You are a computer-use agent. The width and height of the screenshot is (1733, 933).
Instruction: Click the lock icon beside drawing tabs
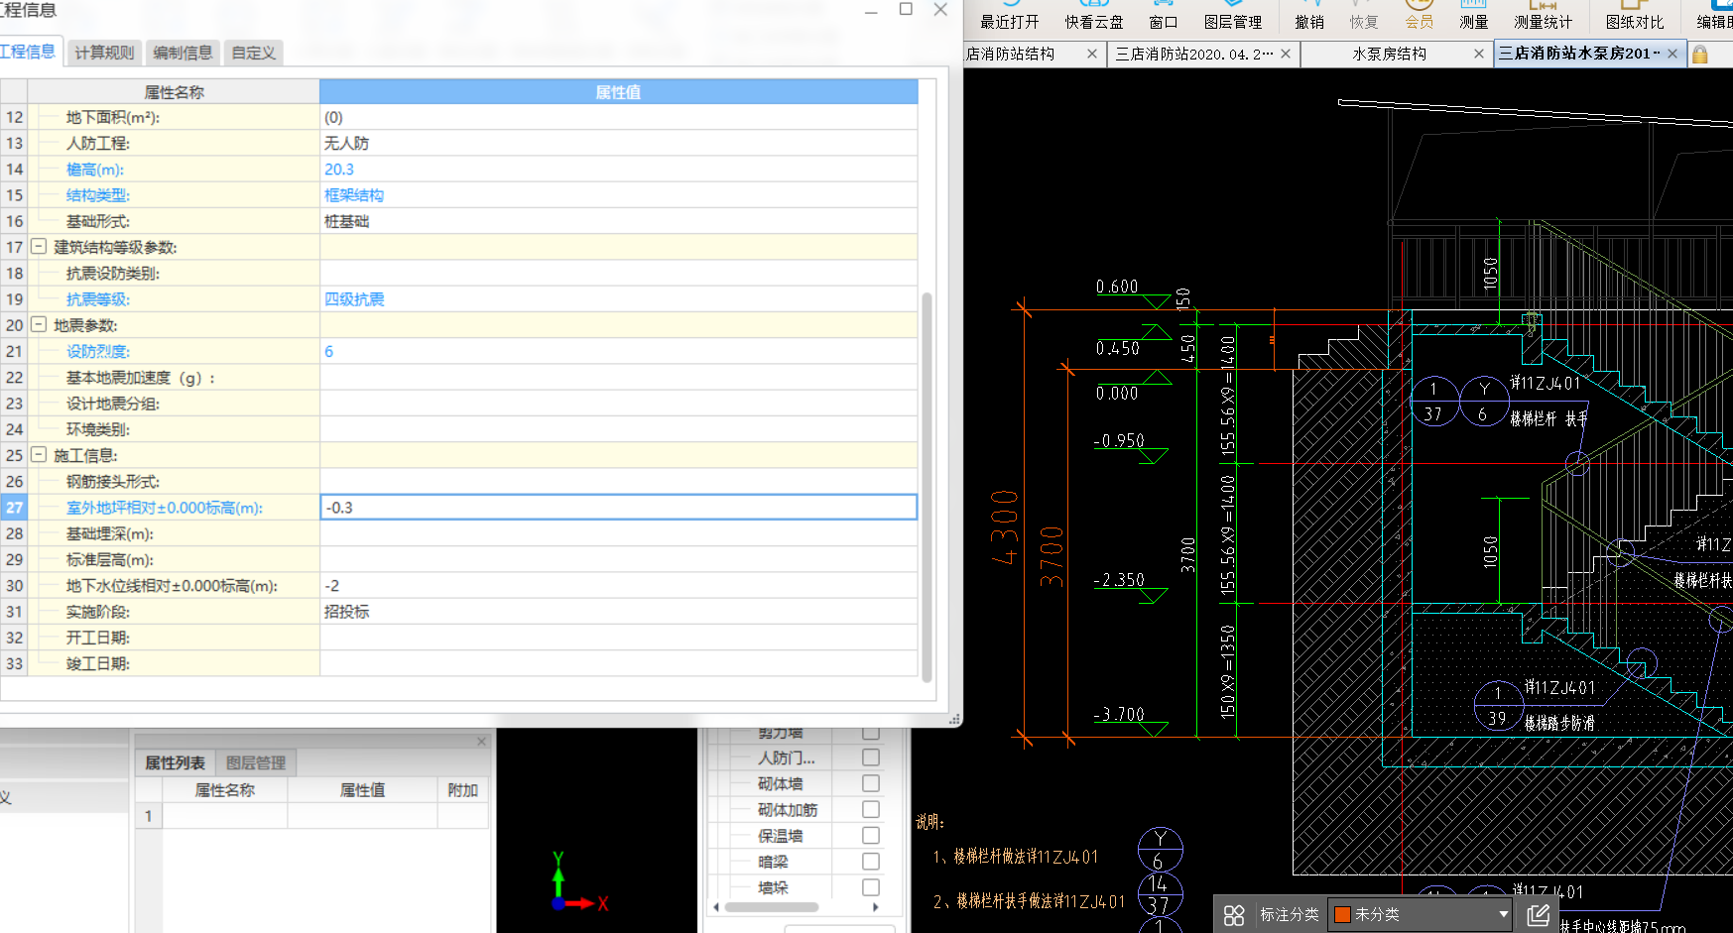click(x=1699, y=55)
